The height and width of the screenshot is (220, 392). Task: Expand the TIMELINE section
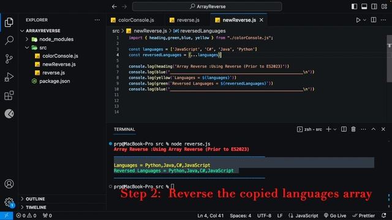(x=62, y=207)
